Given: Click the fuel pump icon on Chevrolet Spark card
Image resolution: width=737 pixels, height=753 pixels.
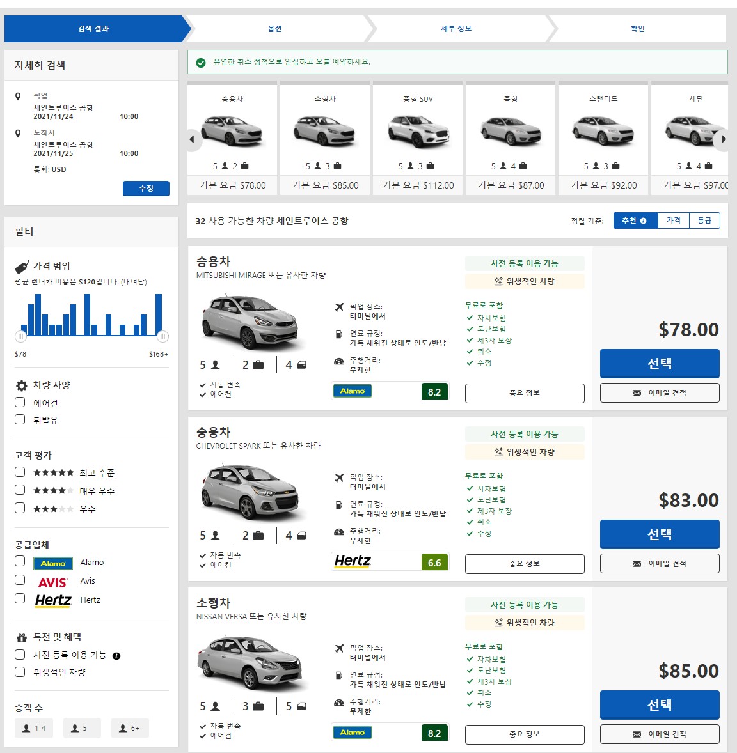Looking at the screenshot, I should (x=339, y=505).
